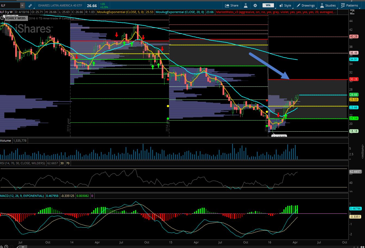Click the Yearly Webs alert icon
Screen dimensions: 365x248
(2, 18)
